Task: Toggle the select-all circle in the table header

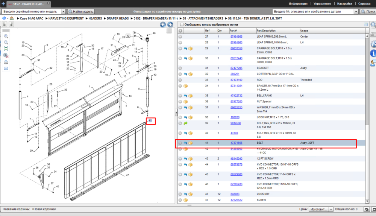Action: (180, 31)
